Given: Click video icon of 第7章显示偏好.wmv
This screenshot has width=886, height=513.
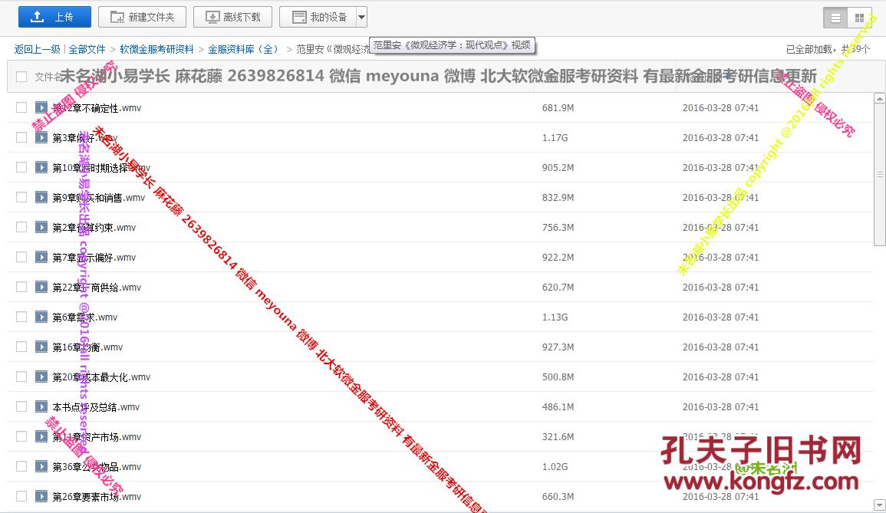Looking at the screenshot, I should tap(41, 257).
